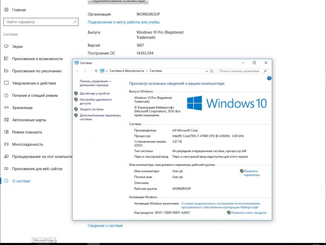Screen dimensions: 326x245
Task: Expand the double chevron before Система и безопасность
Action: 106,71
